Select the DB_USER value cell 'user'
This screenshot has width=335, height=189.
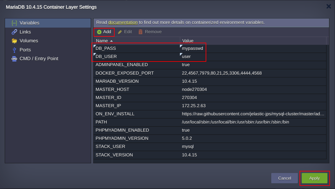(x=186, y=57)
